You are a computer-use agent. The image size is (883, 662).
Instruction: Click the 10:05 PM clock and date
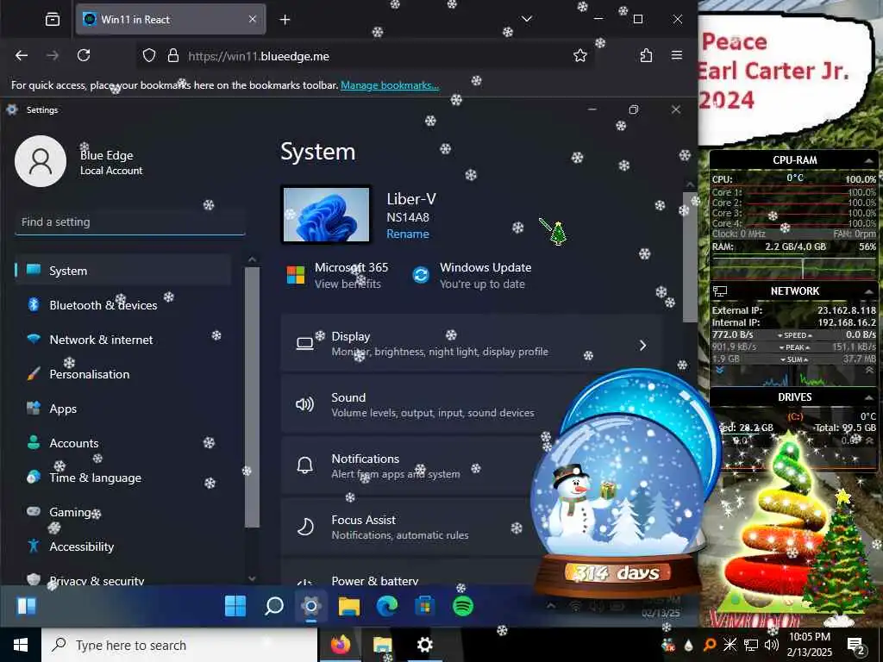810,645
